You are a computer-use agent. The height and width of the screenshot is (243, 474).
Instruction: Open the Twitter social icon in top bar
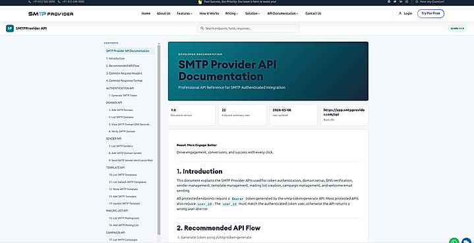tap(395, 1)
